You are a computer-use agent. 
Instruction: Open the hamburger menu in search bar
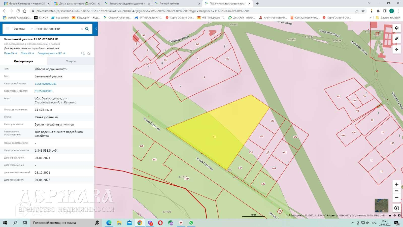[x=8, y=29]
